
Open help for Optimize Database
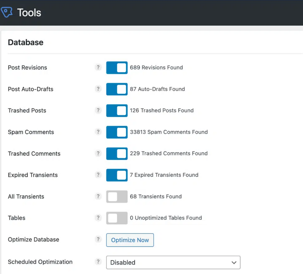[x=98, y=239]
